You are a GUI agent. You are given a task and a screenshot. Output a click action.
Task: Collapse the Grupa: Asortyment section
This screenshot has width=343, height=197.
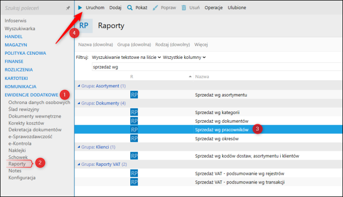79,86
